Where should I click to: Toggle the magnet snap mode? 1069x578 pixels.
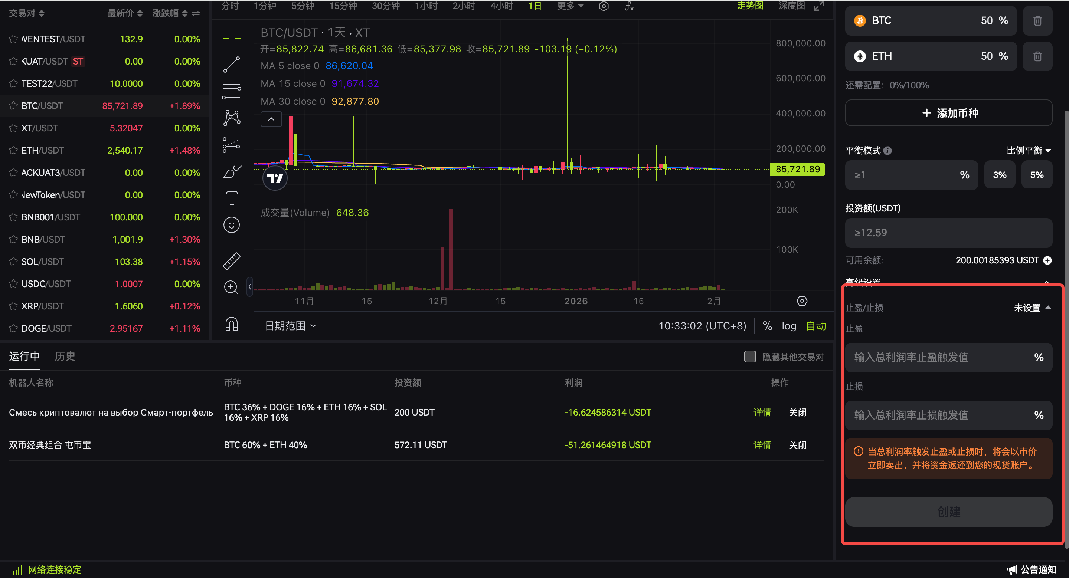click(232, 324)
